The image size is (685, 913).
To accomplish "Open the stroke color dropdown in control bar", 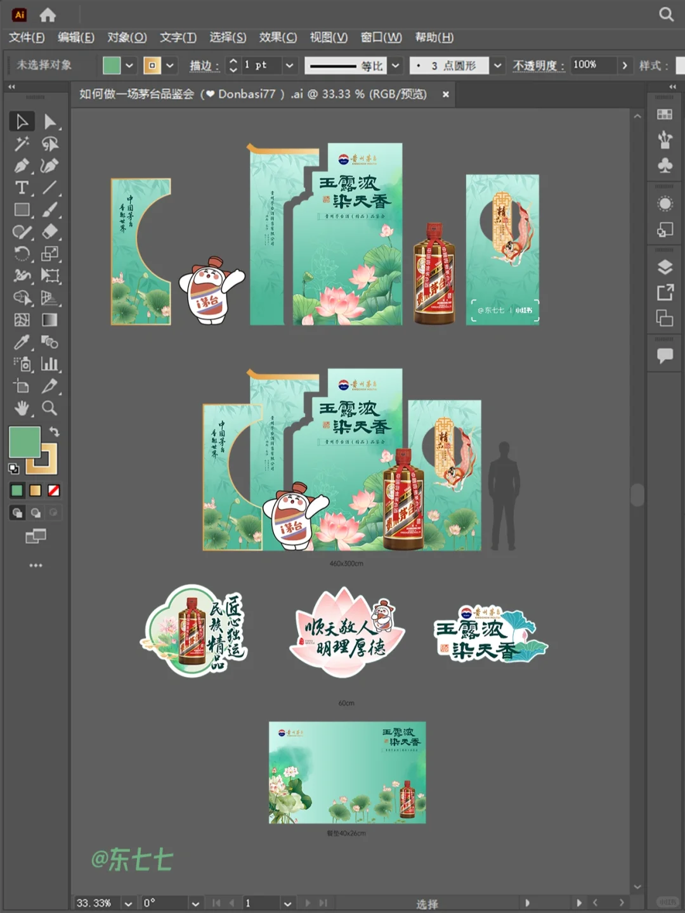I will click(170, 65).
